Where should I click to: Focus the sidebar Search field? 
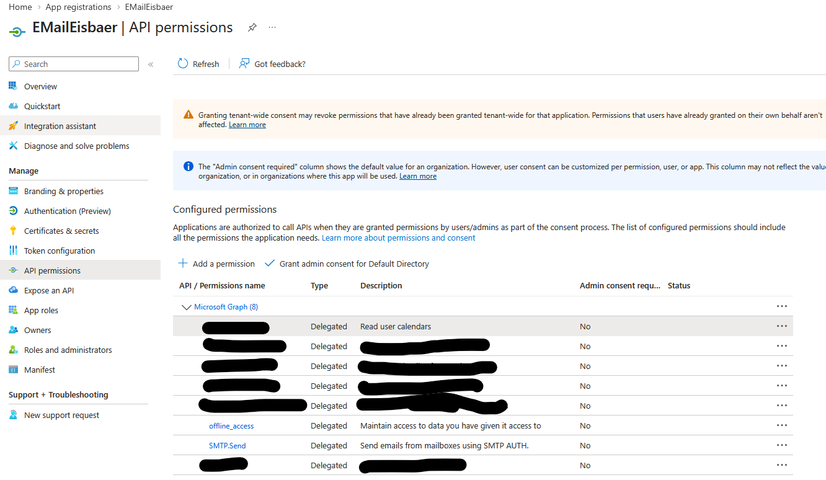pyautogui.click(x=74, y=64)
